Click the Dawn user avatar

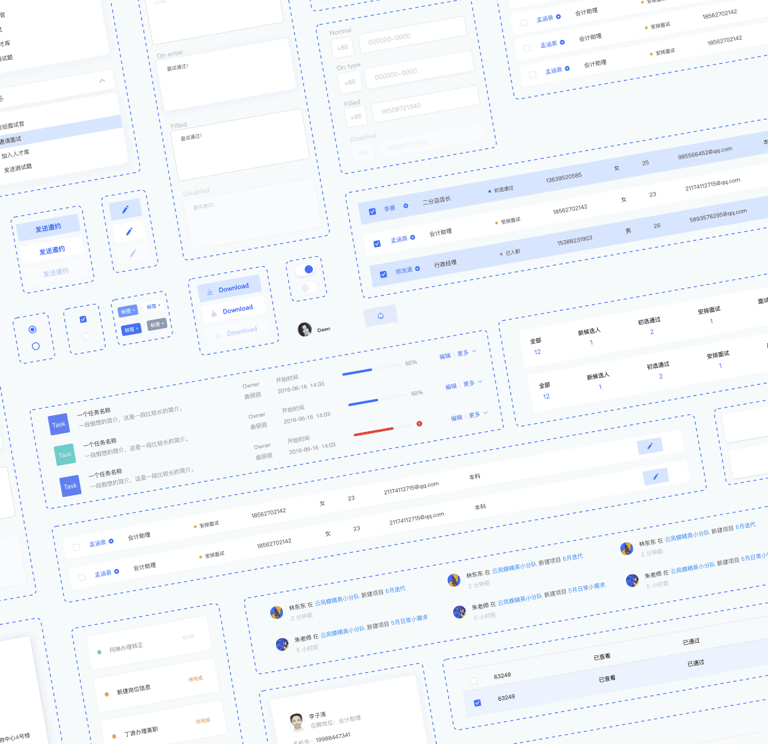(x=305, y=329)
